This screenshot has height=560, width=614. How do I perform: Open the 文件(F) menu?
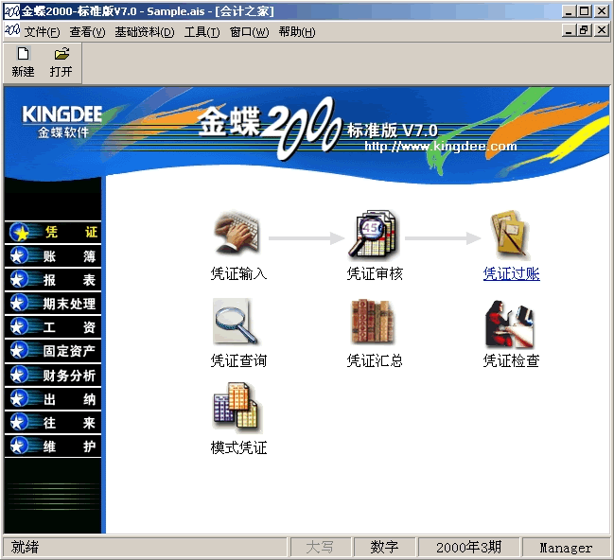[x=42, y=32]
